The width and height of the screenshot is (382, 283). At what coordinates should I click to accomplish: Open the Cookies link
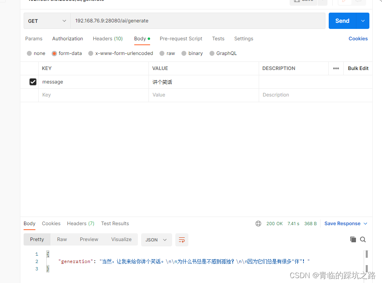358,38
